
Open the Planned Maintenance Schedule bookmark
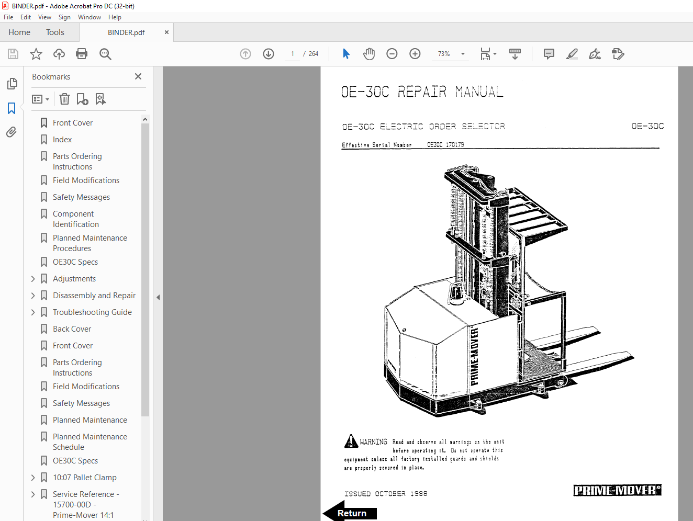pos(90,442)
